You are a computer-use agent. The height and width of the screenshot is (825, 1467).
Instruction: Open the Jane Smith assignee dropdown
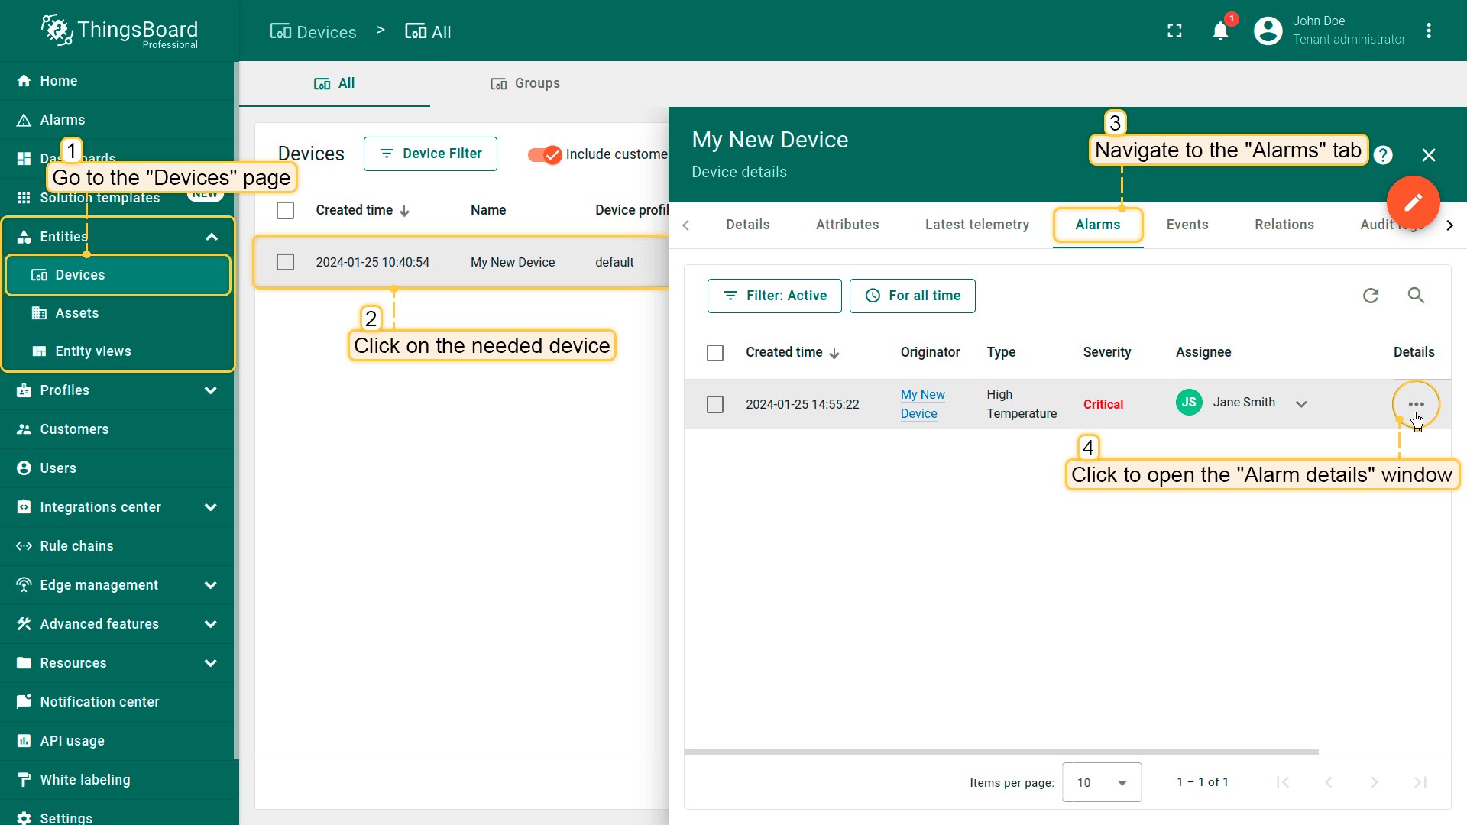pos(1301,404)
